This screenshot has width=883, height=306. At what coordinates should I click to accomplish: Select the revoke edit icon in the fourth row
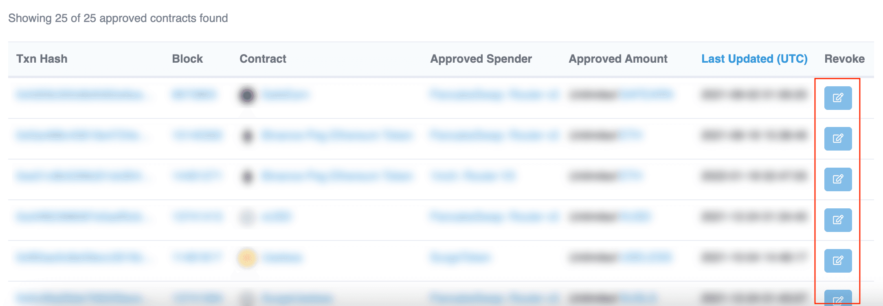click(x=838, y=220)
